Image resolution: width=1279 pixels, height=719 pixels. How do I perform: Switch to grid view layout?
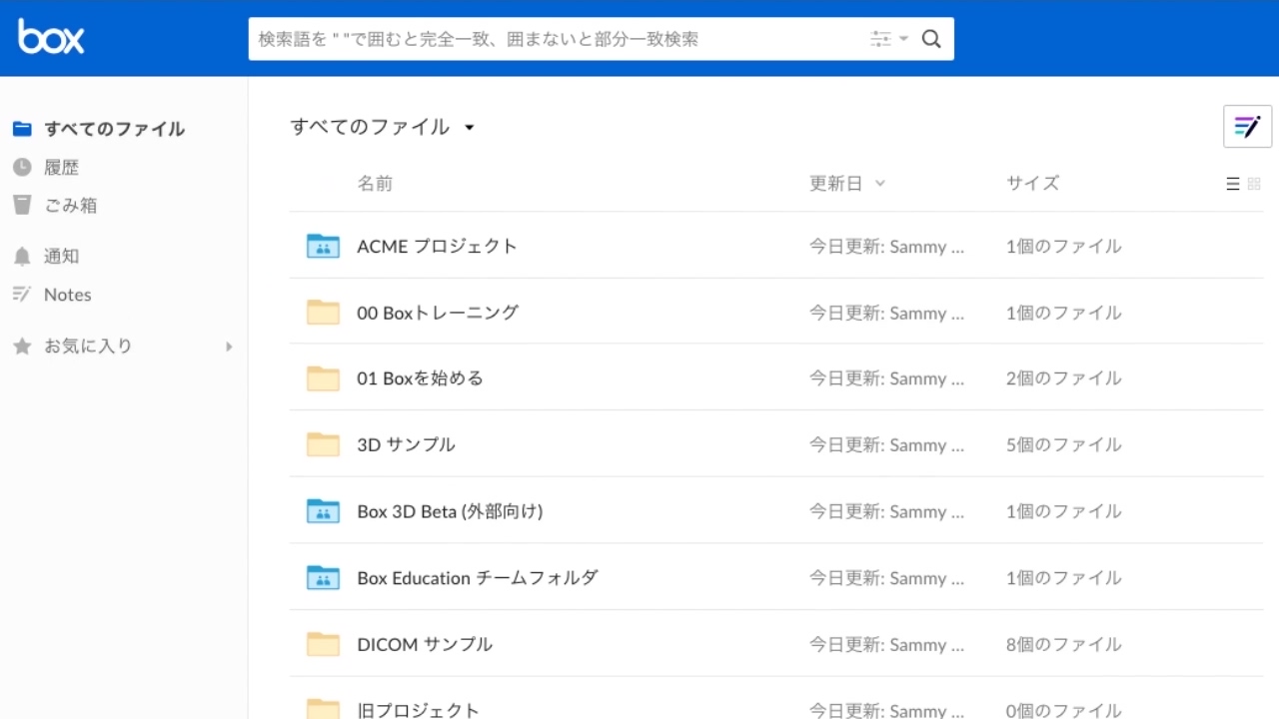(1254, 184)
